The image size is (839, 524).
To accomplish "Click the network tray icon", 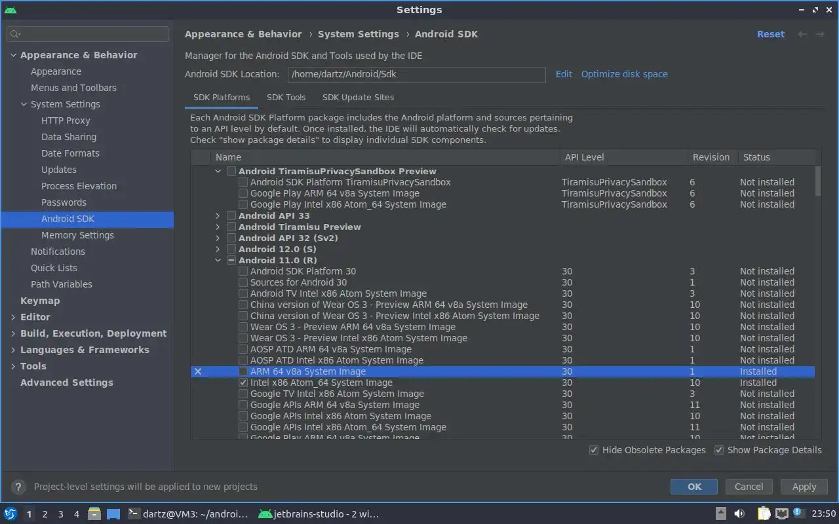I will (781, 514).
